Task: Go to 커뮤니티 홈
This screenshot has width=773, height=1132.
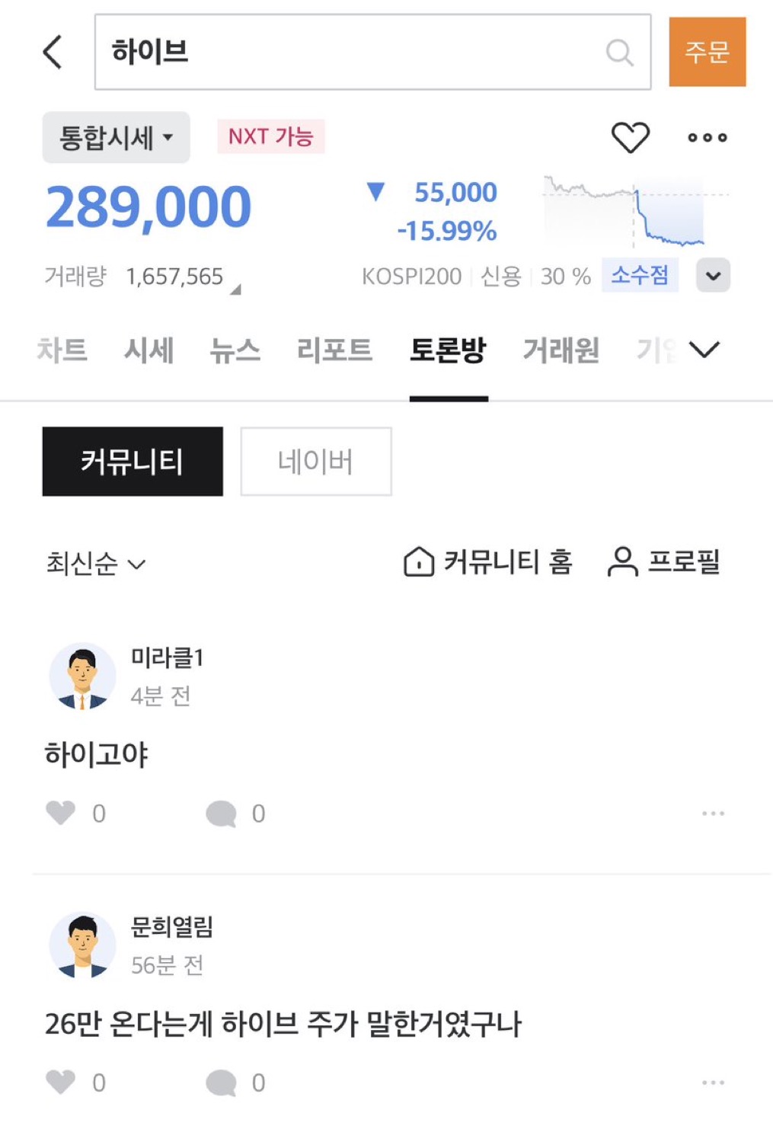Action: (487, 562)
